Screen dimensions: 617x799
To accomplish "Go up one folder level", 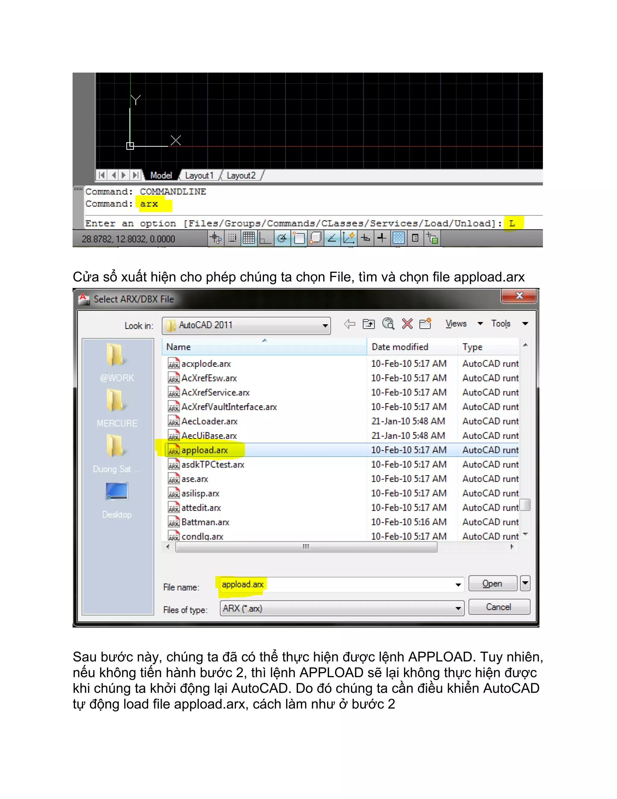I will [x=368, y=324].
